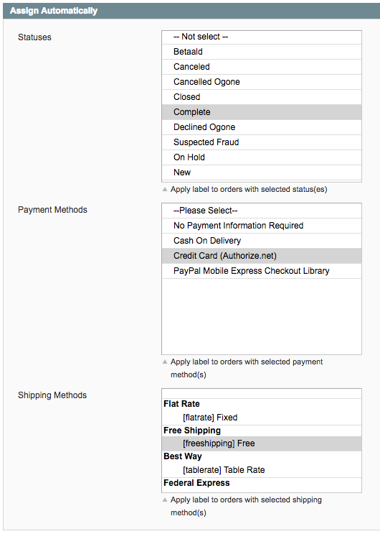Choose Canceled in Statuses list
Viewport: 380px width, 534px height.
click(x=262, y=67)
